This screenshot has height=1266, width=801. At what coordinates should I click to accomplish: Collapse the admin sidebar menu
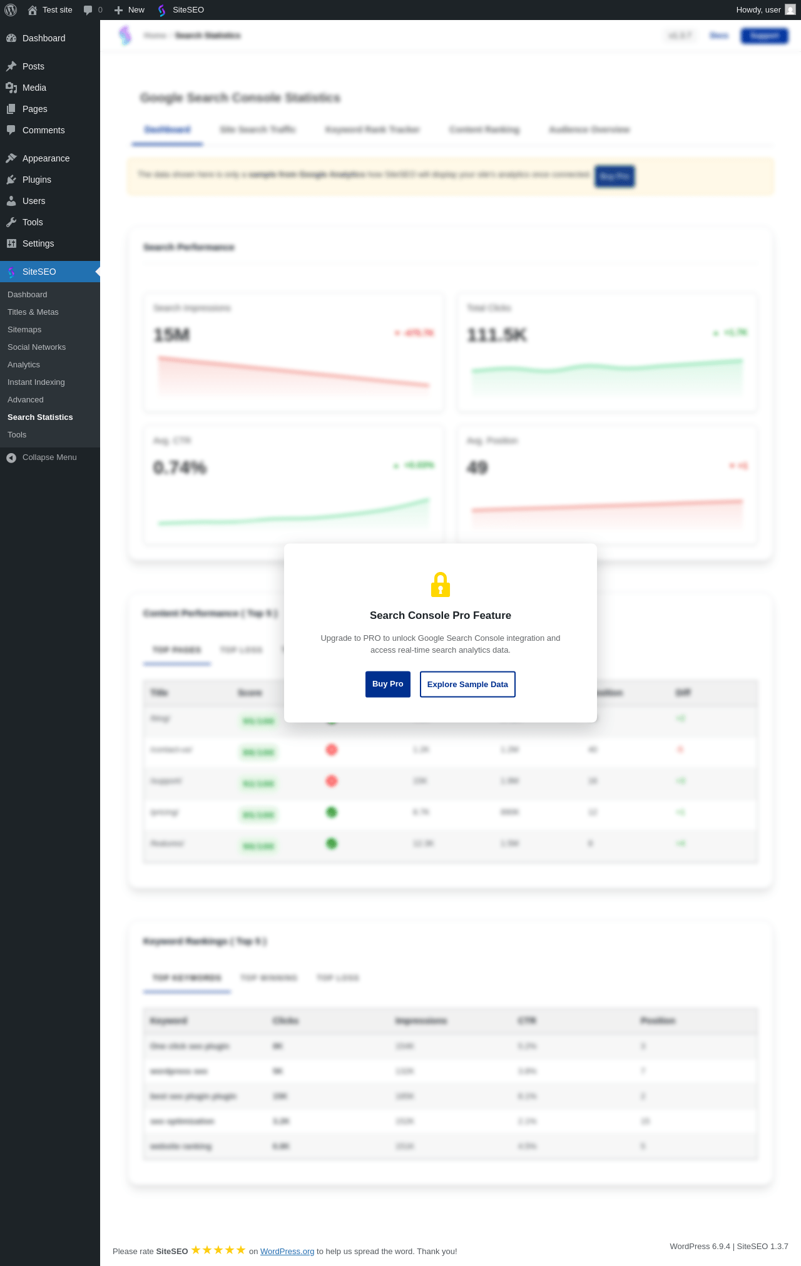41,457
